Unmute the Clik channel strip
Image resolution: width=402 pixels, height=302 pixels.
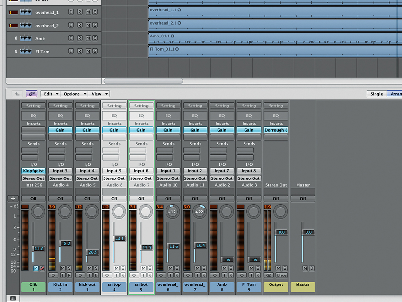[35, 268]
